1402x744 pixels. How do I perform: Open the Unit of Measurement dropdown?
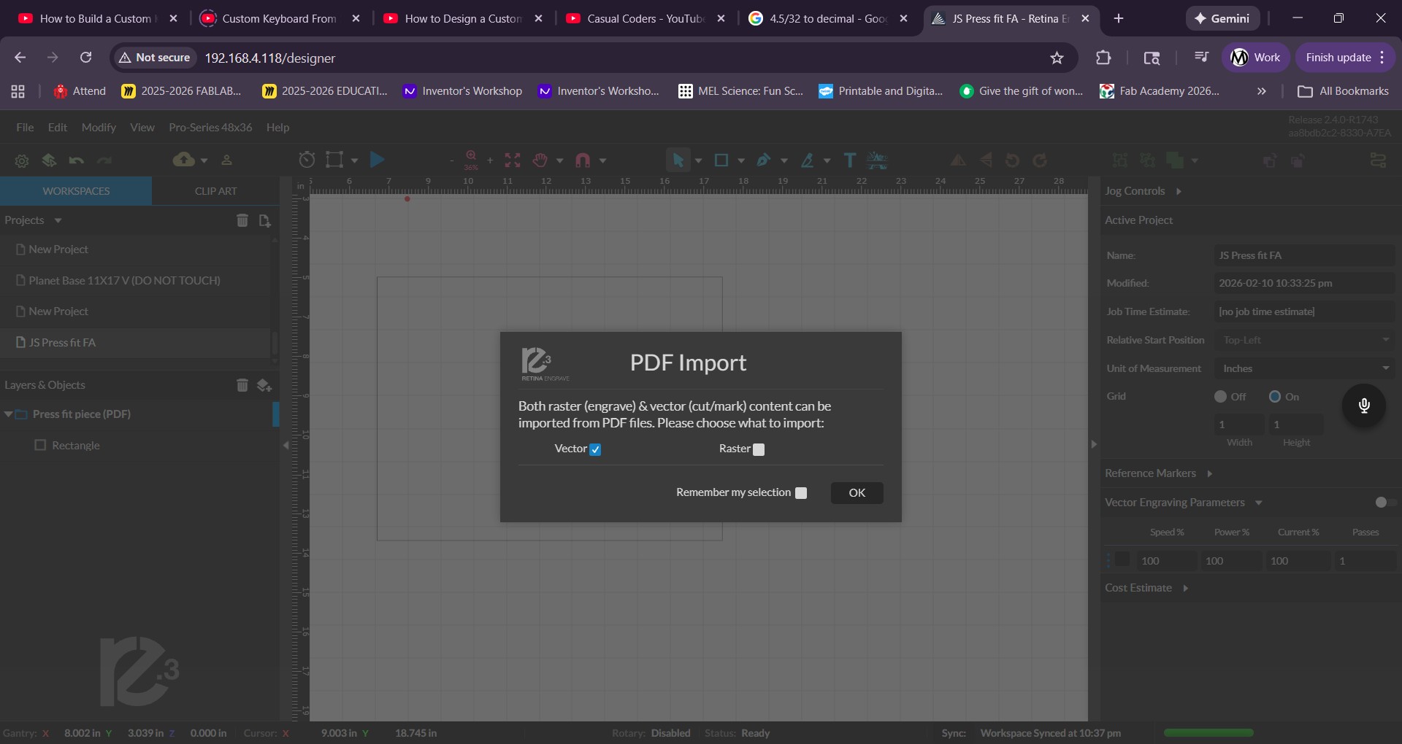(1304, 368)
